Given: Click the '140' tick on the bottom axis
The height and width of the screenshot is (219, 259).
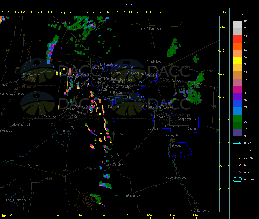Looking at the screenshot, I should [x=195, y=215].
